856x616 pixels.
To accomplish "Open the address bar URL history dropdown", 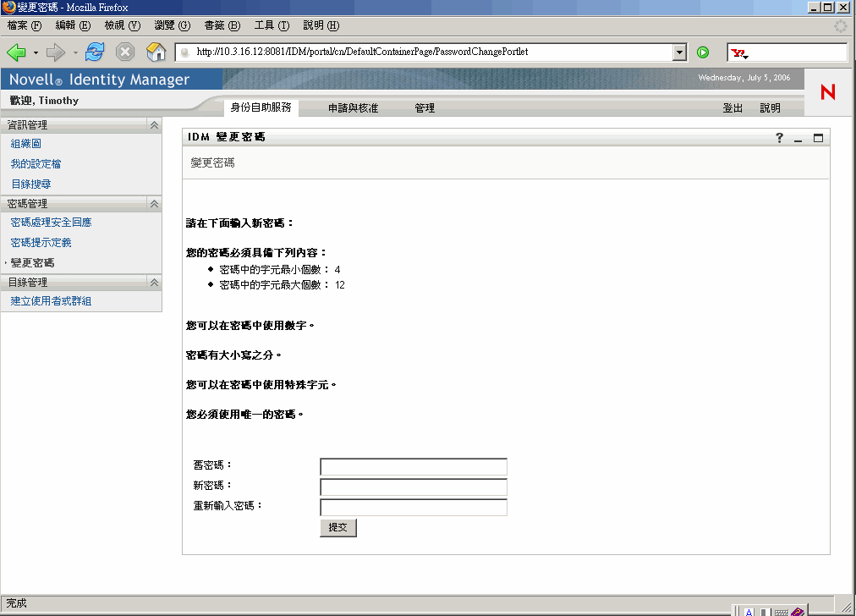I will pos(679,52).
